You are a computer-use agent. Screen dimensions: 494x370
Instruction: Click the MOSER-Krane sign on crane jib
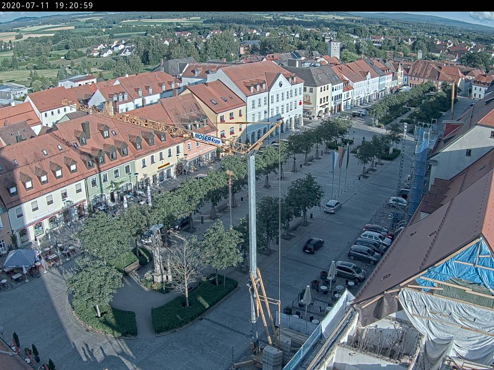pyautogui.click(x=207, y=138)
